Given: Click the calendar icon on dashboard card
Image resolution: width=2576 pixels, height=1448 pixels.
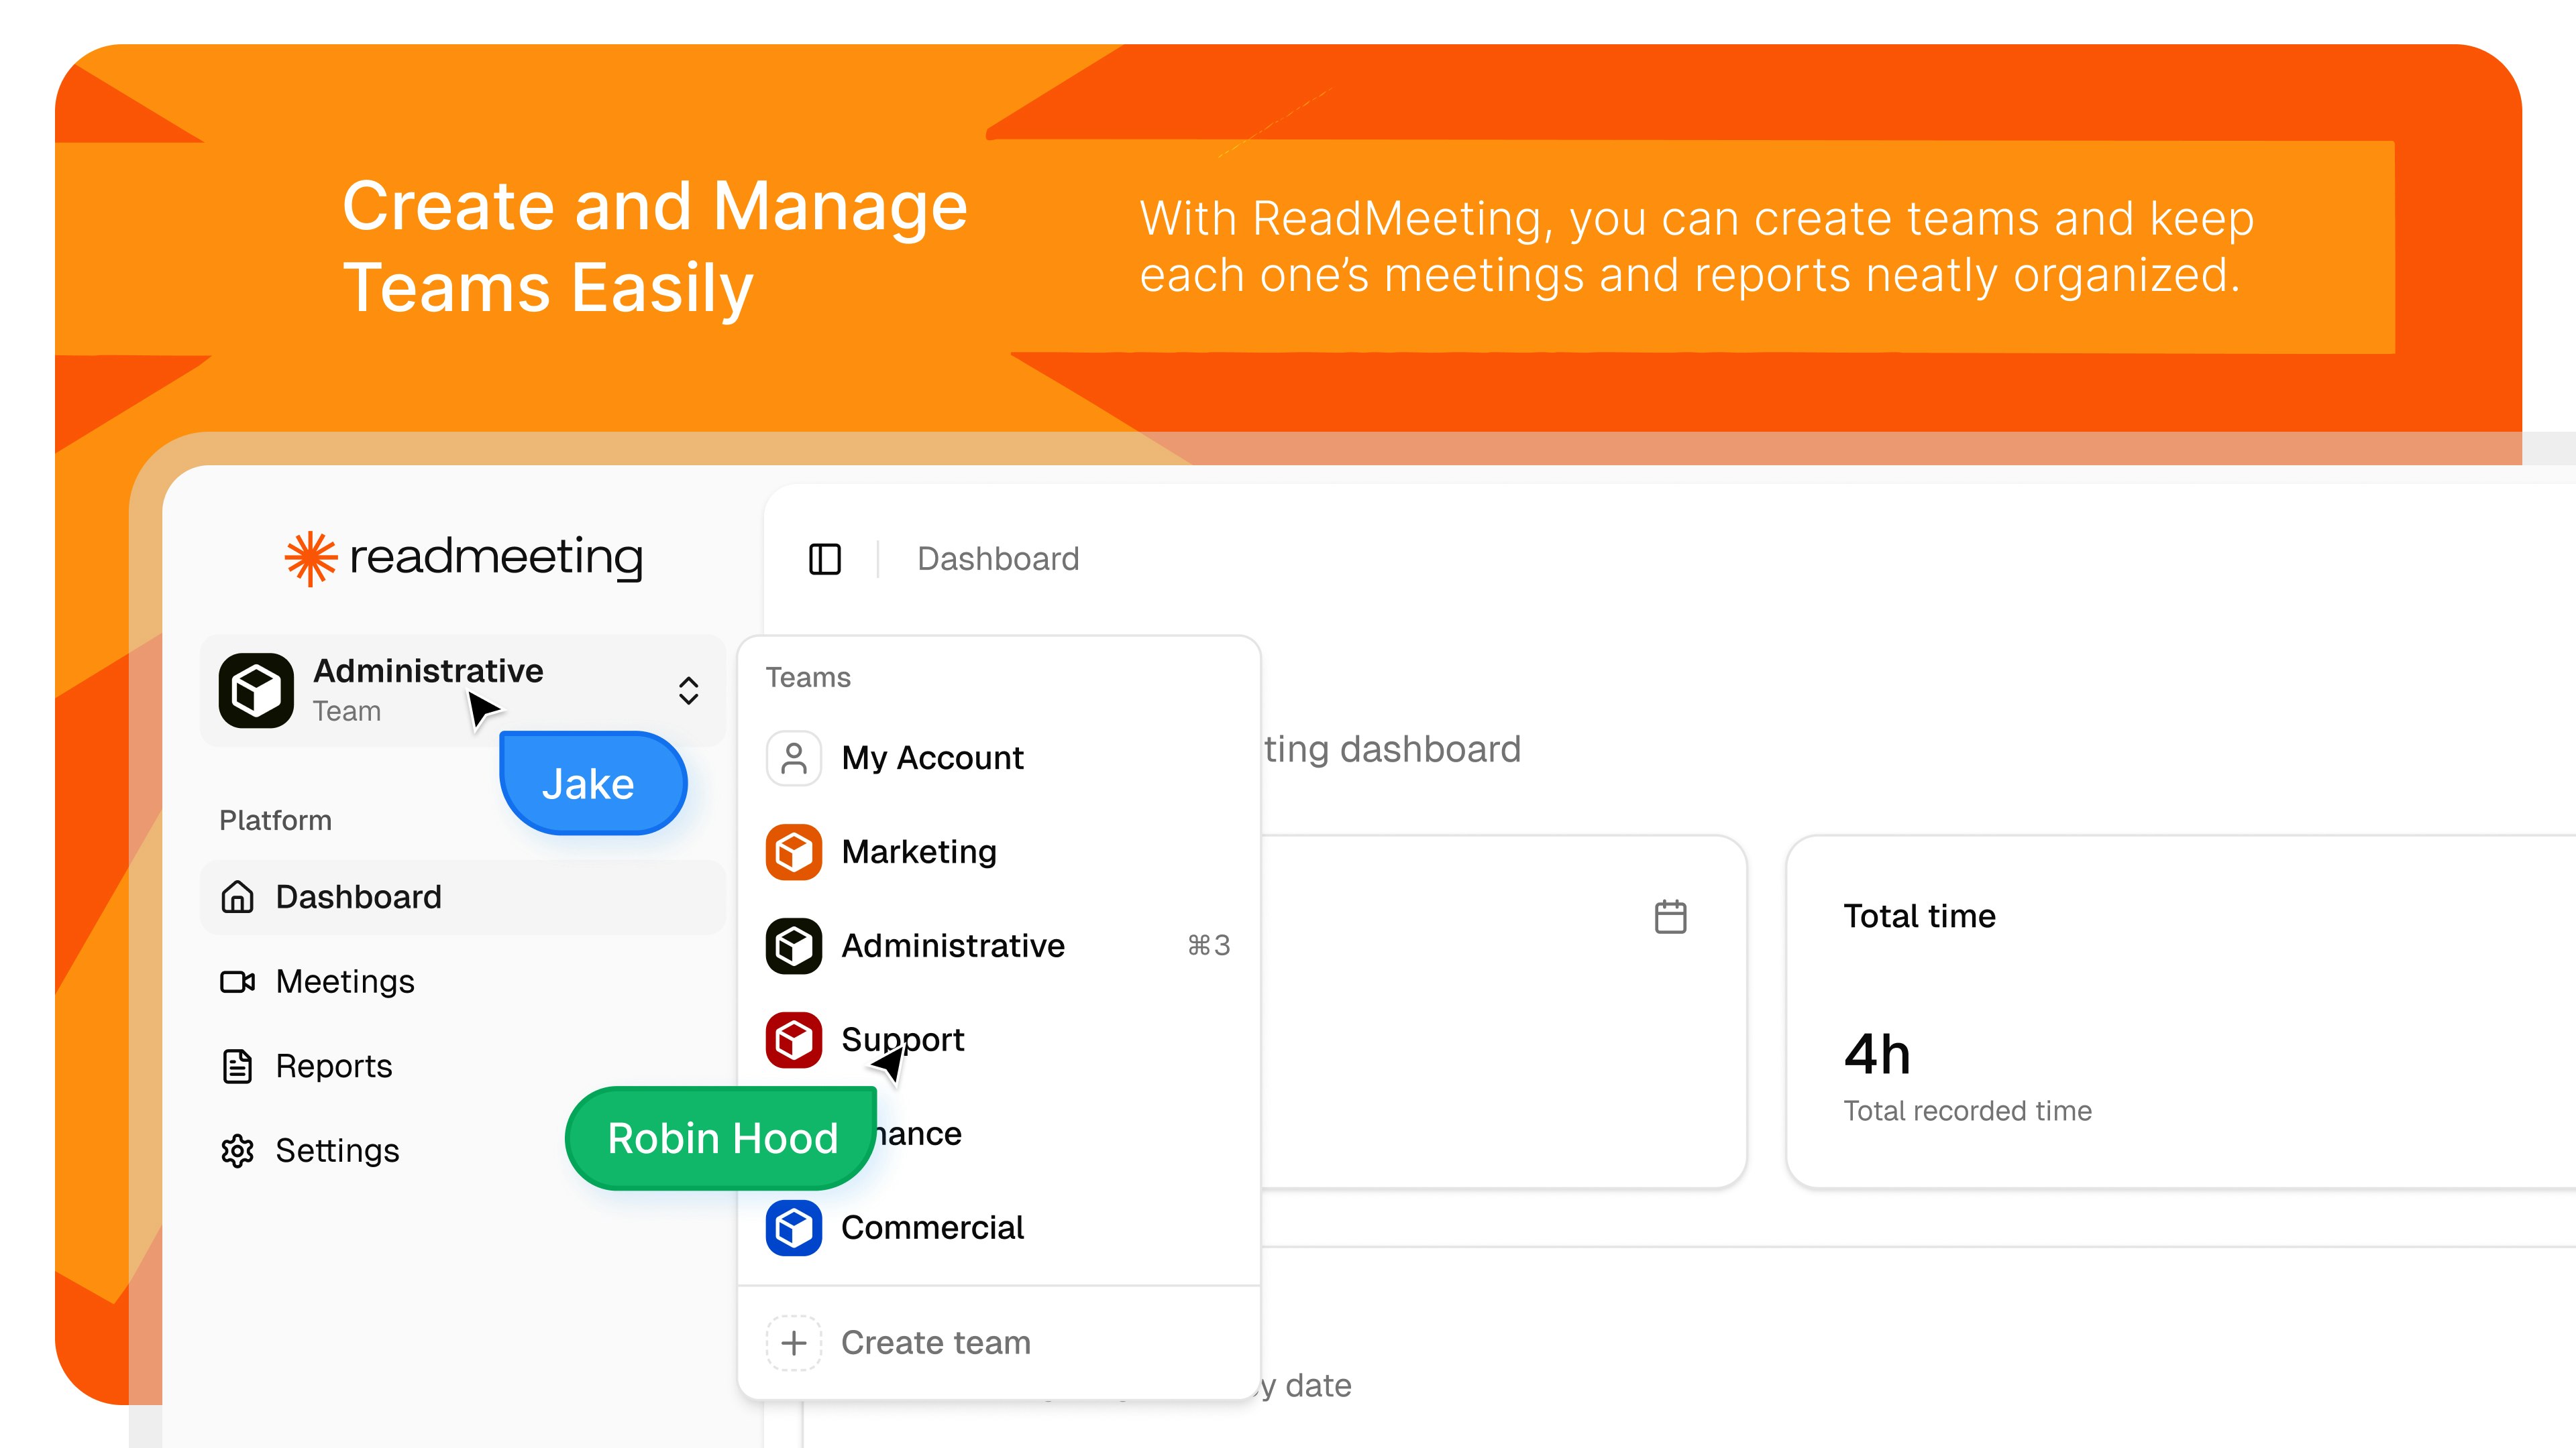Looking at the screenshot, I should pyautogui.click(x=1670, y=915).
